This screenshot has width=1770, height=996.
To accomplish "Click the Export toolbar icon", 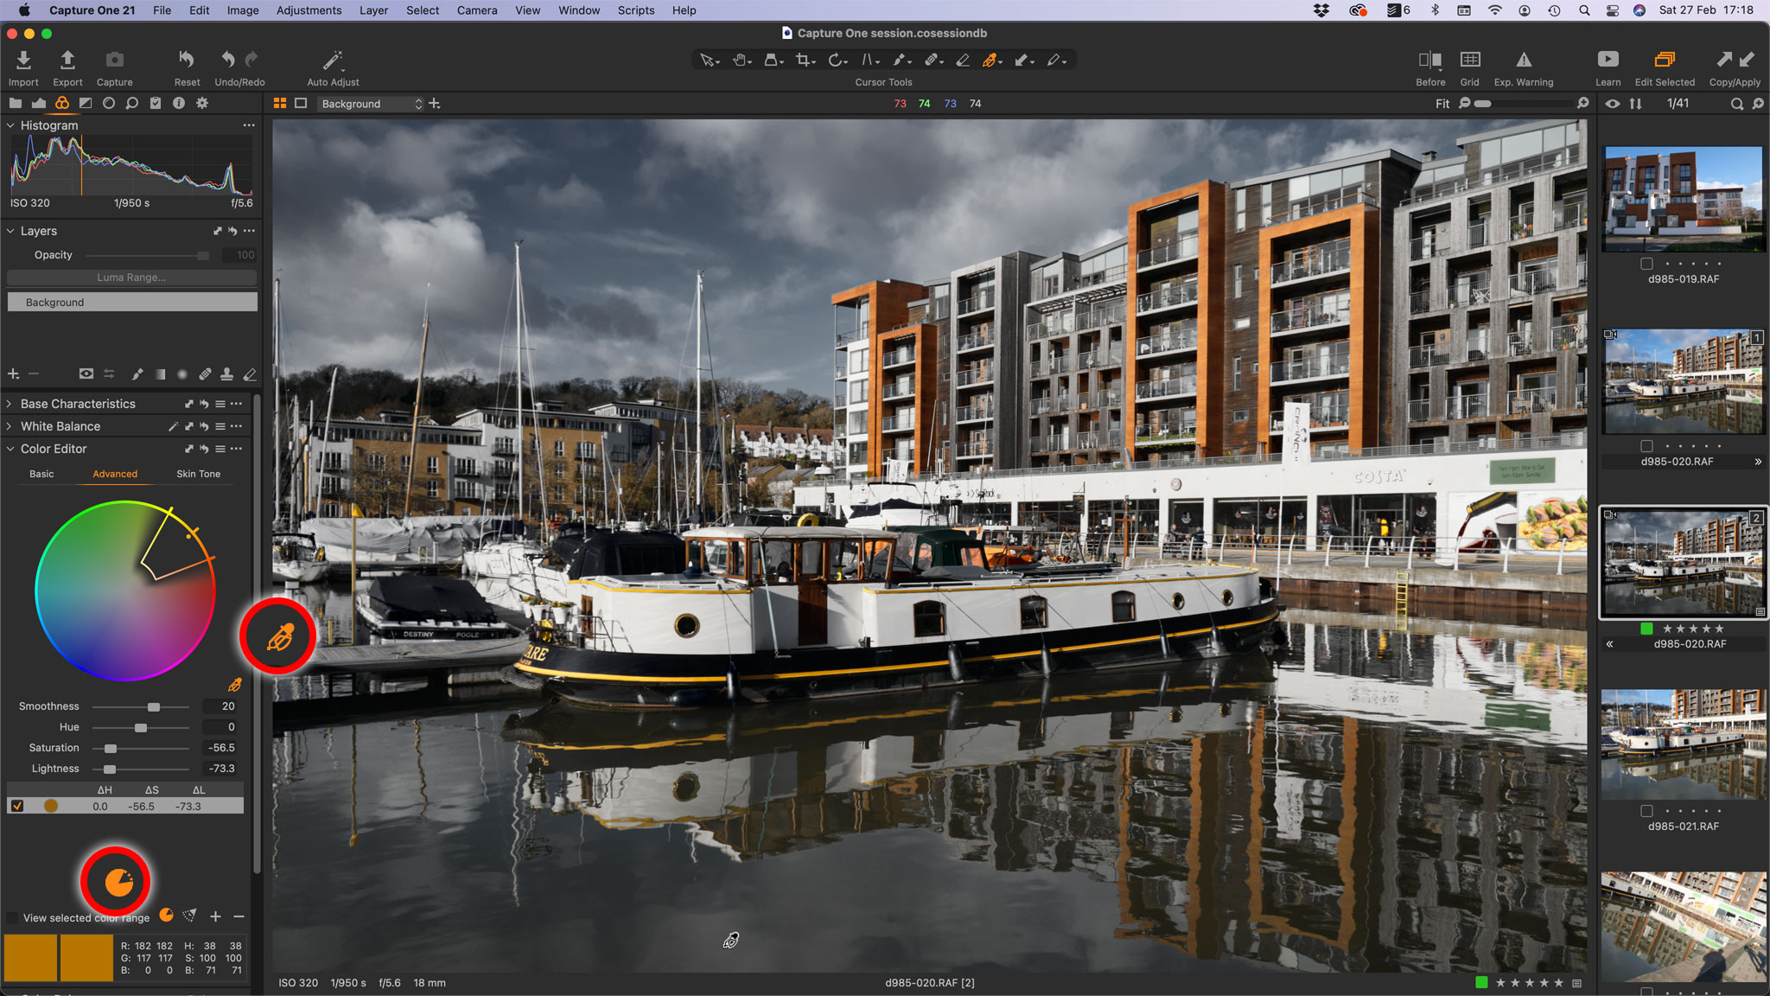I will coord(67,60).
